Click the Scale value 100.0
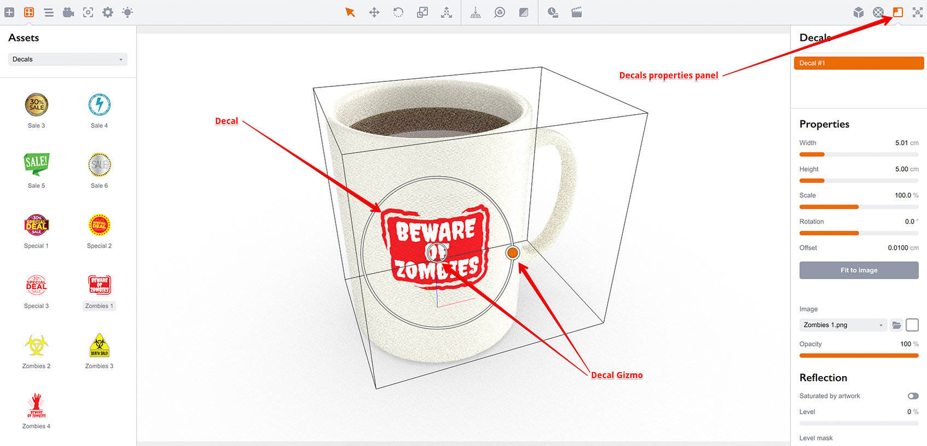Image resolution: width=927 pixels, height=446 pixels. click(x=903, y=196)
